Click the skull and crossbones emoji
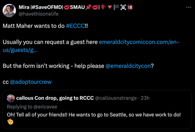195x132 pixels. (123, 7)
